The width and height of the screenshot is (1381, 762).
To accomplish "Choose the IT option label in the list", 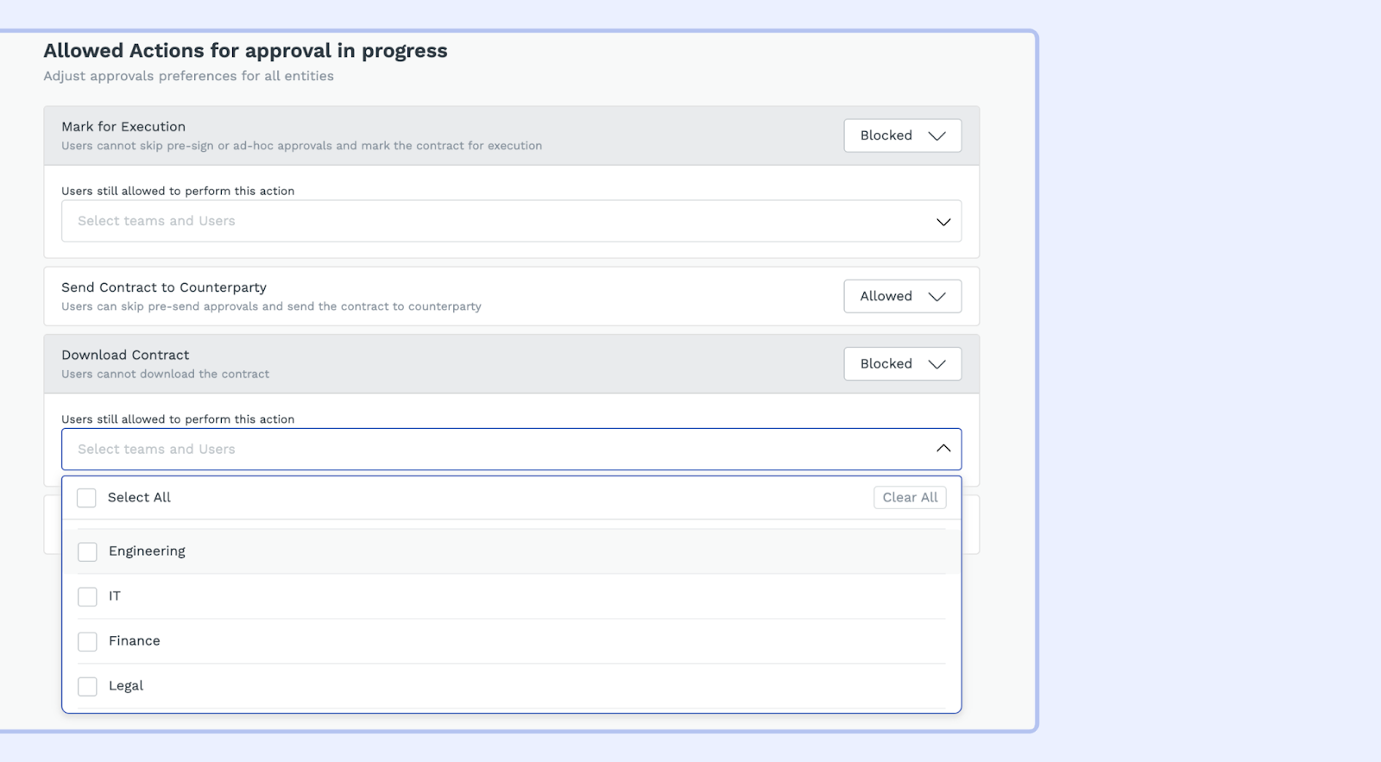I will [115, 596].
